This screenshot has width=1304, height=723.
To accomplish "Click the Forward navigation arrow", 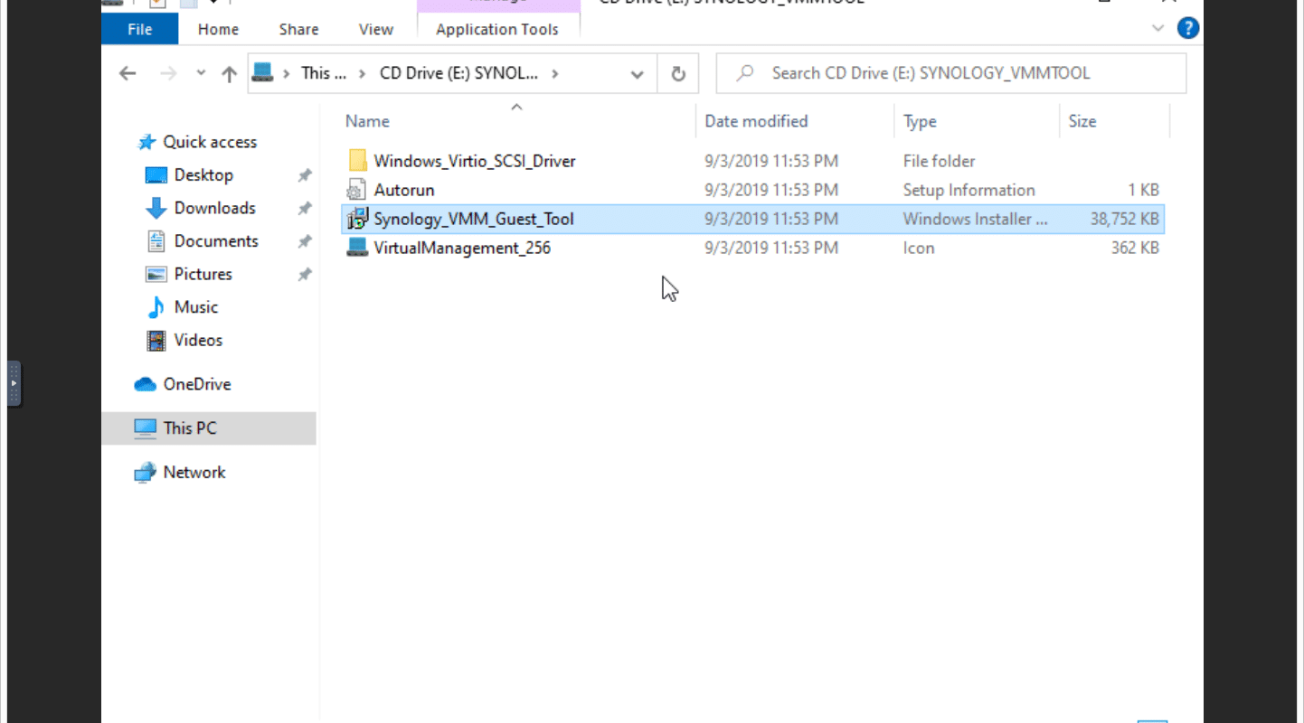I will (x=167, y=74).
